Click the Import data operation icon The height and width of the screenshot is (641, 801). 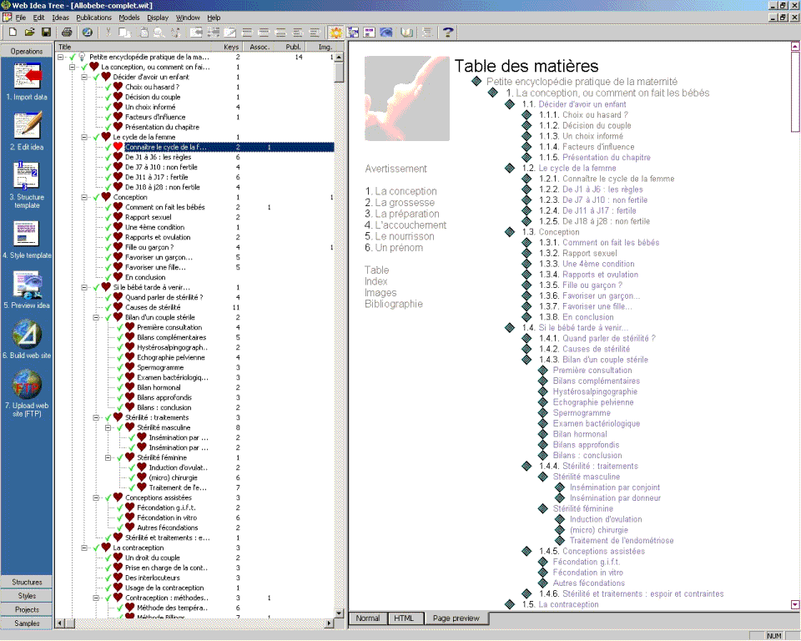coord(27,77)
